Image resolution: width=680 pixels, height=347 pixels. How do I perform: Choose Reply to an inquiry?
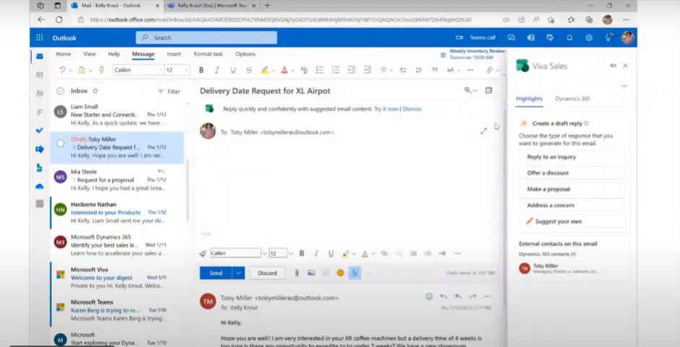[x=572, y=157]
